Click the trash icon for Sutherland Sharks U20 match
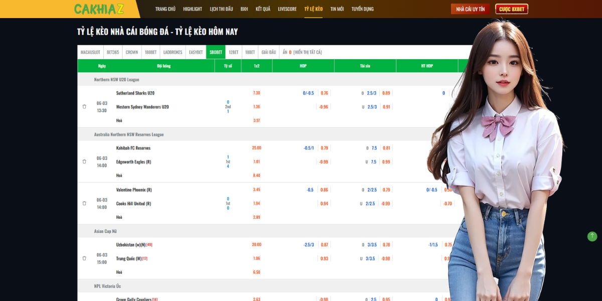 point(84,106)
